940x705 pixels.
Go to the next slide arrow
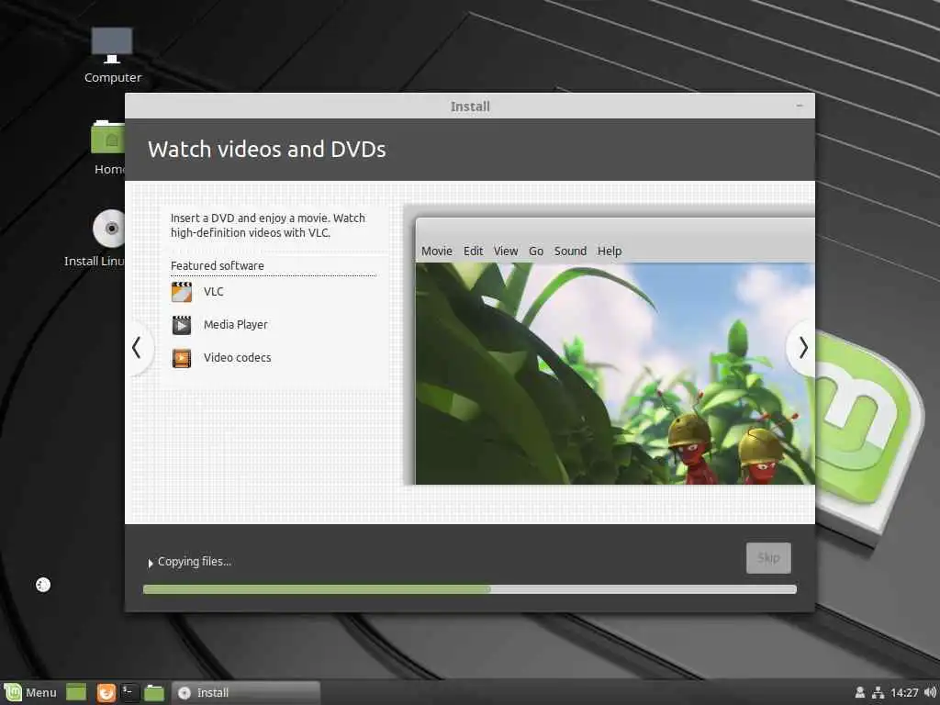(x=802, y=348)
